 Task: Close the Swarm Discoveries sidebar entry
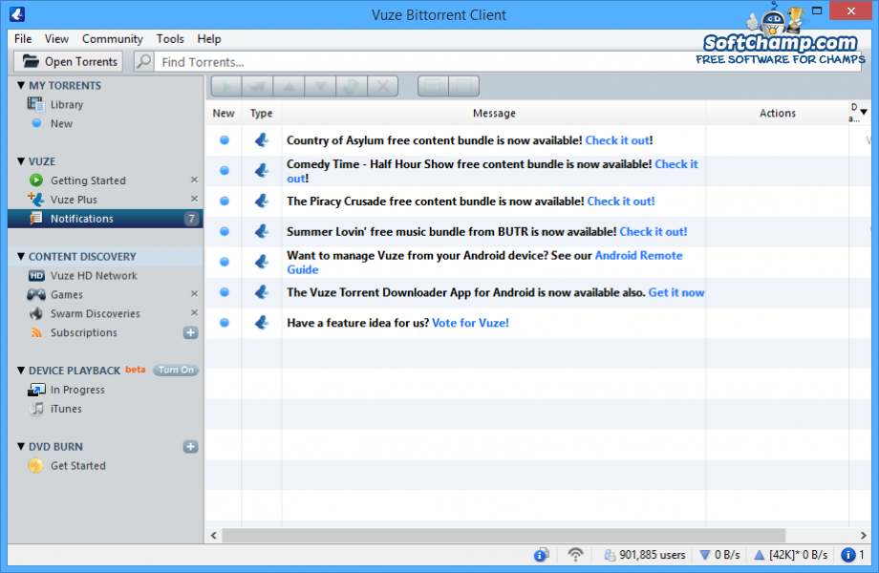(x=194, y=312)
